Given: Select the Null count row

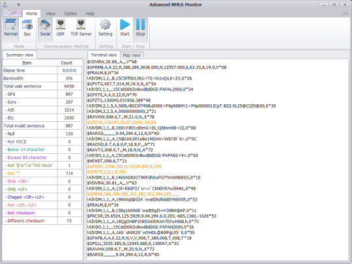Looking at the screenshot, I should (x=42, y=134).
